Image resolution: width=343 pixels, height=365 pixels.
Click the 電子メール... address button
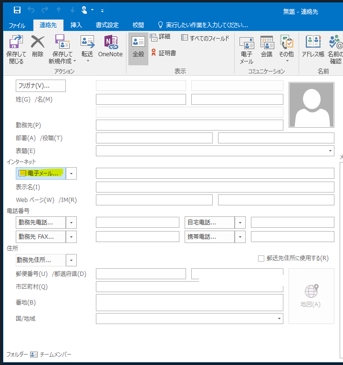[x=41, y=173]
